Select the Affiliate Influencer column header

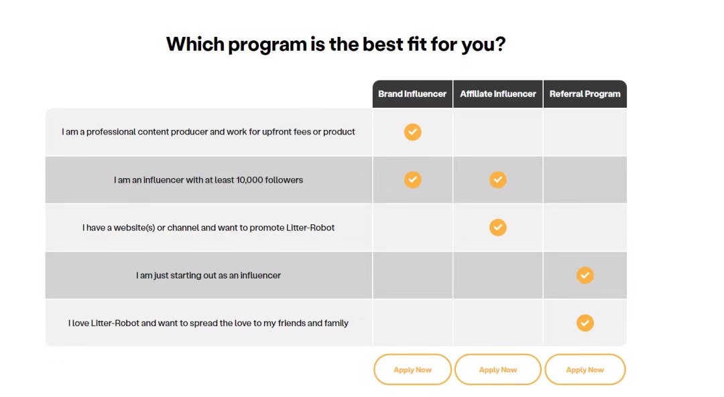(498, 94)
